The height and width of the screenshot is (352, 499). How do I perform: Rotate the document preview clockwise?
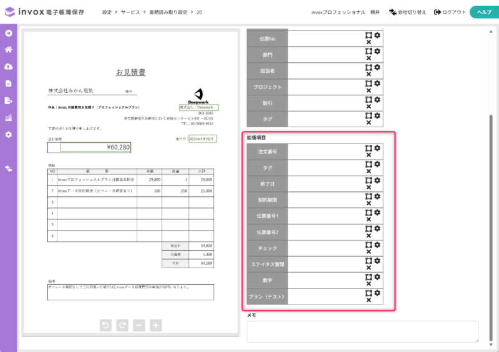123,325
